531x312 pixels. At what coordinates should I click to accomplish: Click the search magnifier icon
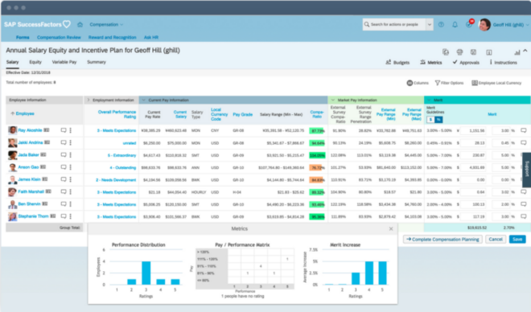[366, 24]
